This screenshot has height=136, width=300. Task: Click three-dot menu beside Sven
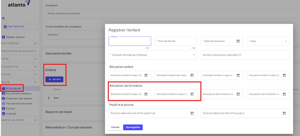pos(49,98)
